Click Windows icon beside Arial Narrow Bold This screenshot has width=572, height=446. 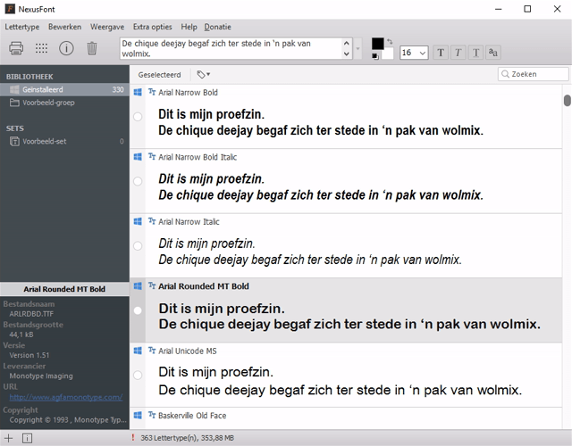138,92
